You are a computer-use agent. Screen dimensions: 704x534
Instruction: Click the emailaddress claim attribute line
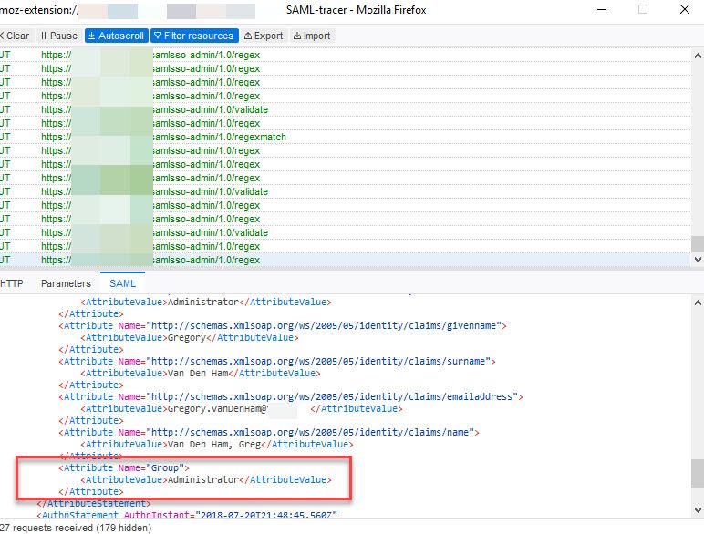pyautogui.click(x=291, y=396)
